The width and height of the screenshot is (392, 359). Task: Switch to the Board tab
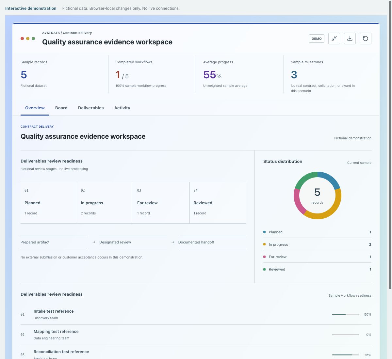pyautogui.click(x=61, y=108)
